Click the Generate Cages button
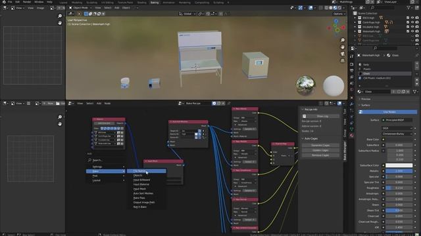This screenshot has height=236, width=421. click(x=320, y=146)
